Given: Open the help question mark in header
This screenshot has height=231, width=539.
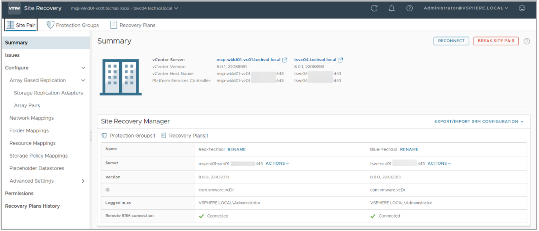Looking at the screenshot, I should tap(409, 8).
